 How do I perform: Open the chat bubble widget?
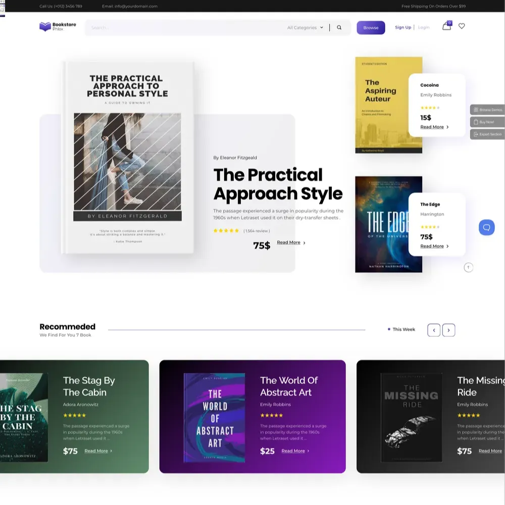[x=486, y=227]
